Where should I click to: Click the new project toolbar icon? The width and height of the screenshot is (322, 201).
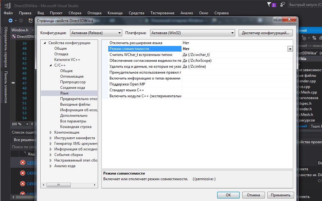30,21
